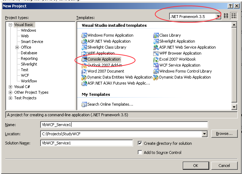Expand the Visual C# tree node
This screenshot has width=242, height=174.
point(10,87)
